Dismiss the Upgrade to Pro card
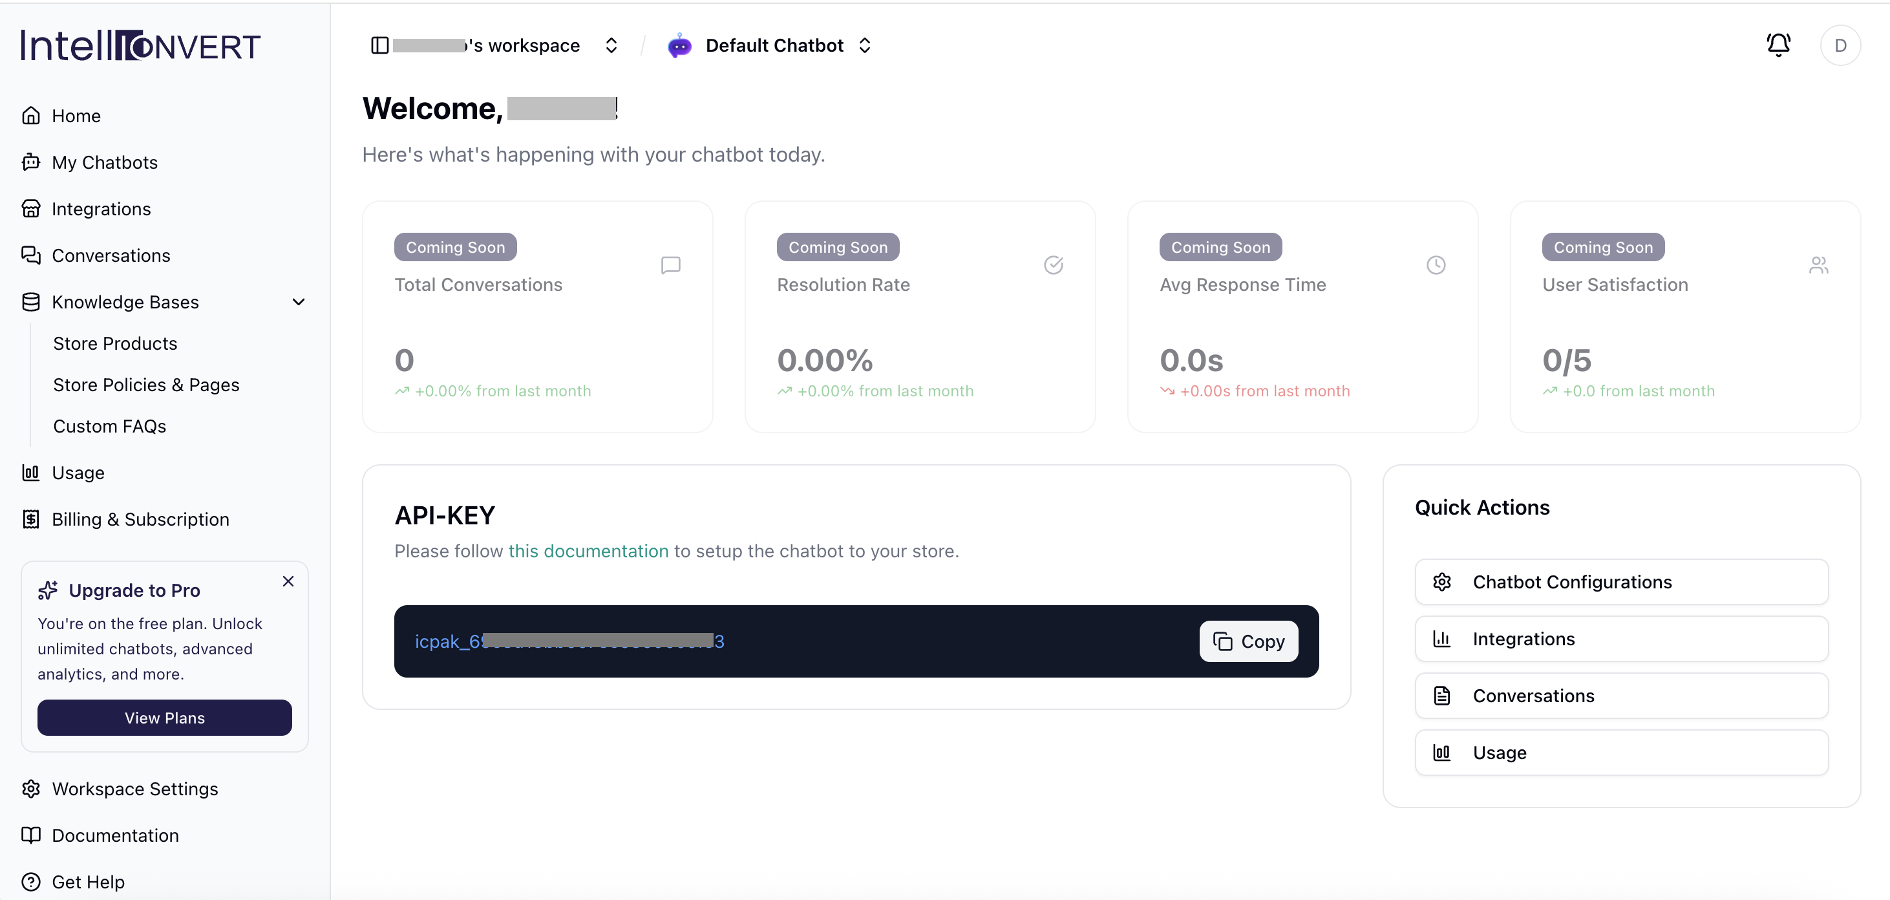This screenshot has height=900, width=1890. pyautogui.click(x=288, y=581)
